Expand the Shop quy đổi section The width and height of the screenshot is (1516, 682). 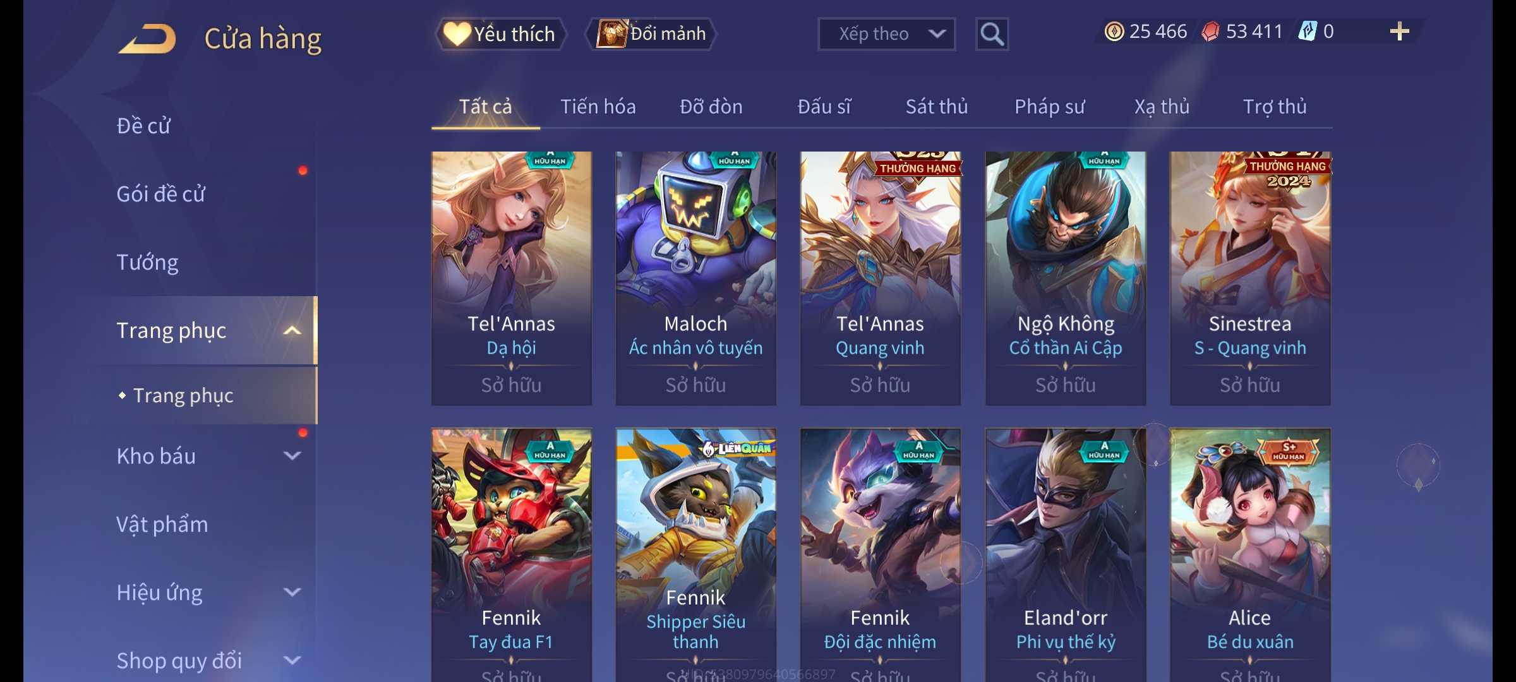[292, 661]
